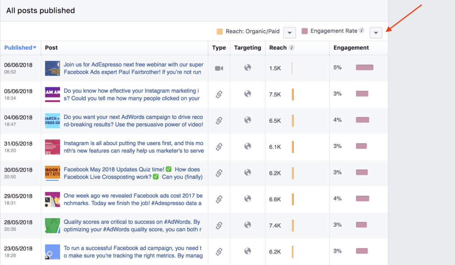This screenshot has height=265, width=455.
Task: Click green thumbnail of quality scores post
Action: click(52, 226)
